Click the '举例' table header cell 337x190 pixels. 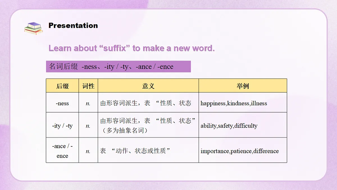(243, 86)
